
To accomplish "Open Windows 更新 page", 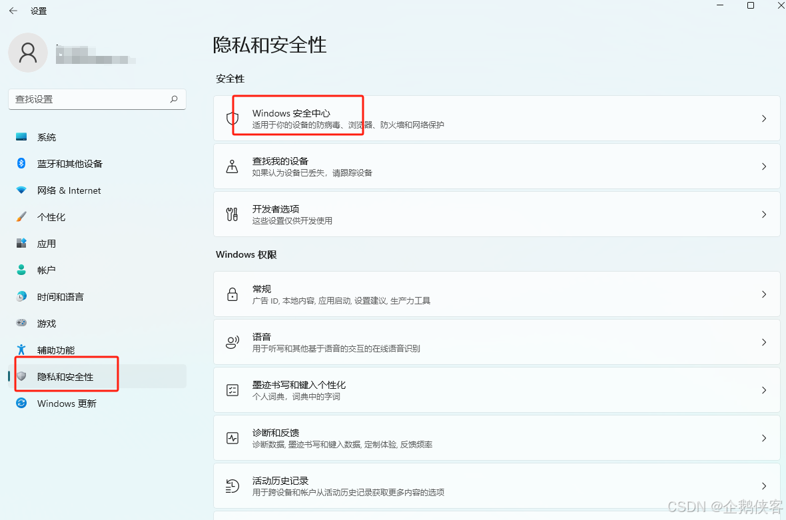I will point(97,403).
